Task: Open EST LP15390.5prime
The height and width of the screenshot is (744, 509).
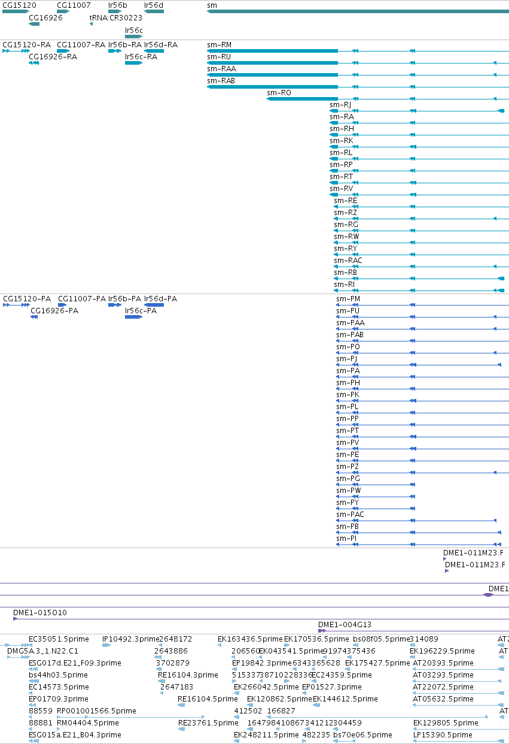Action: [x=443, y=735]
